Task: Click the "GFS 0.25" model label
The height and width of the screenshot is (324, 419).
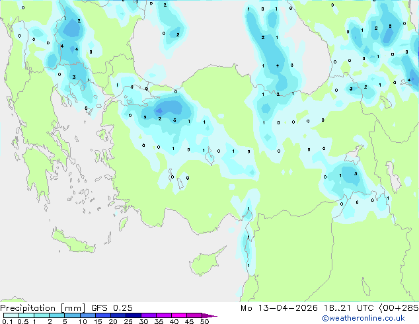Action: click(x=112, y=308)
